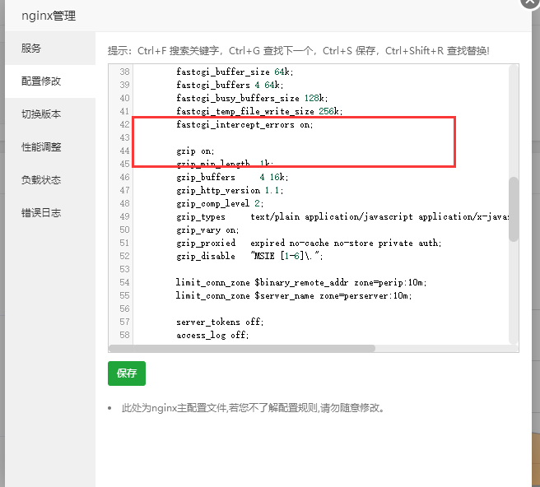Click limit_conn_zone $server_name line
The height and width of the screenshot is (487, 540).
pyautogui.click(x=294, y=295)
